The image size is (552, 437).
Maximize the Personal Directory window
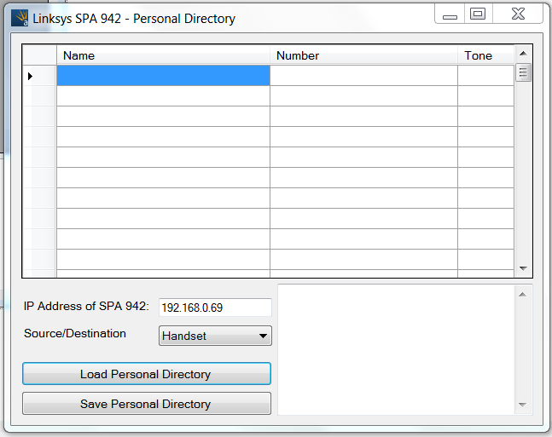[x=478, y=14]
